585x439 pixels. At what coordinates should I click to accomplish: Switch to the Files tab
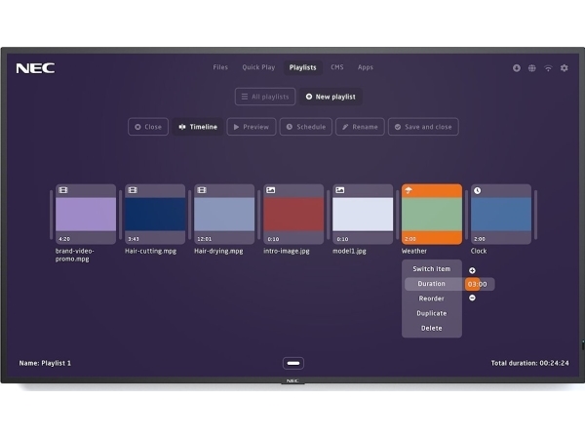[x=220, y=67]
